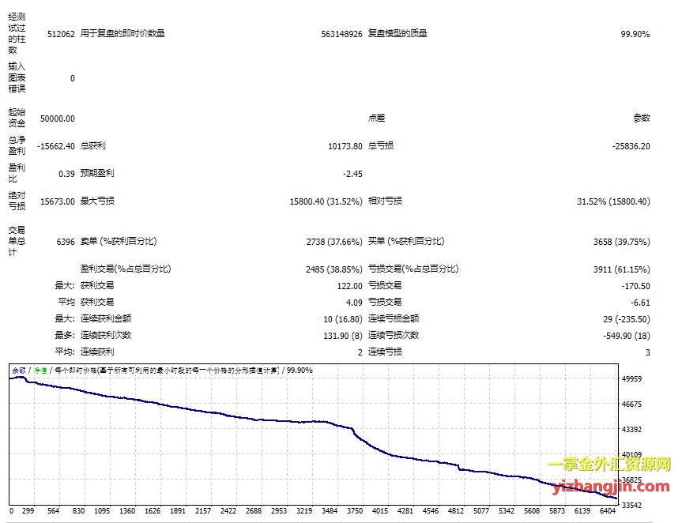Screen dimensions: 682x523
Task: Click the 复盘模型的质量 label
Action: click(398, 33)
